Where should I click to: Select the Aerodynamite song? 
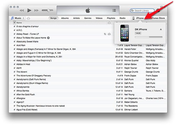pos(23,87)
